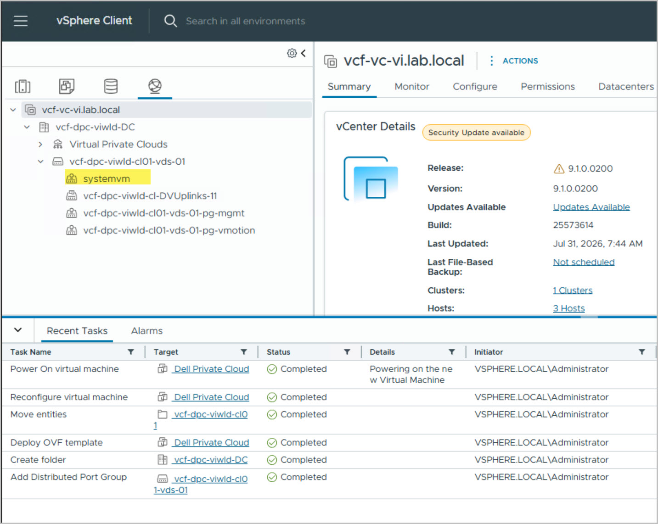Image resolution: width=658 pixels, height=524 pixels.
Task: Open the 3 Hosts link
Action: (569, 309)
